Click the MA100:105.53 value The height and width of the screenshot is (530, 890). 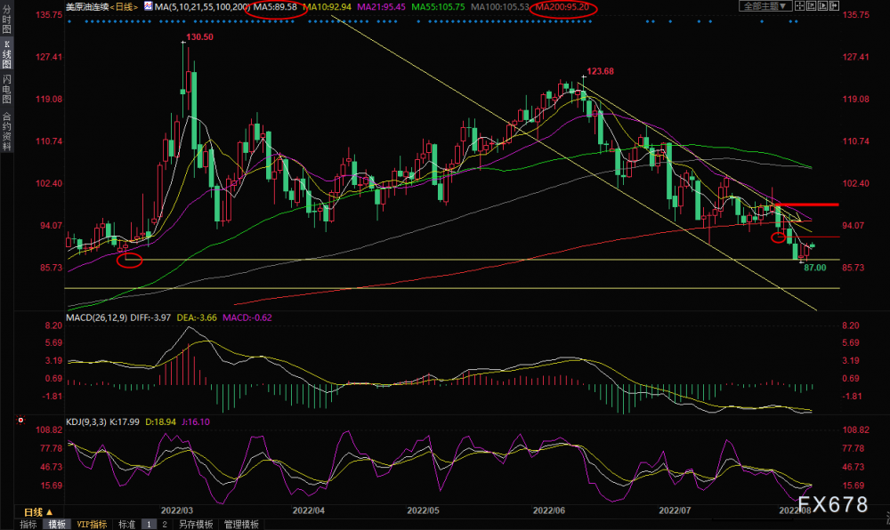click(499, 7)
